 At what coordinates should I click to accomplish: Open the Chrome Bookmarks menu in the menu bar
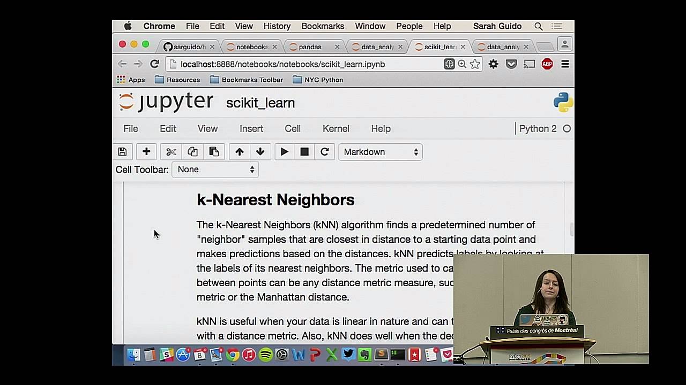323,26
